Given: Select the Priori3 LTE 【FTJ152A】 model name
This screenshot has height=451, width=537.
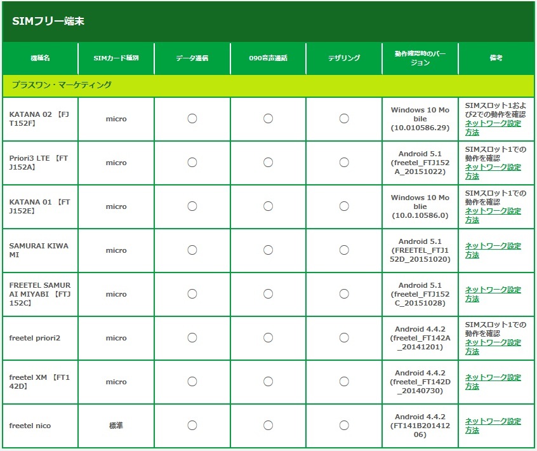Looking at the screenshot, I should coord(39,163).
